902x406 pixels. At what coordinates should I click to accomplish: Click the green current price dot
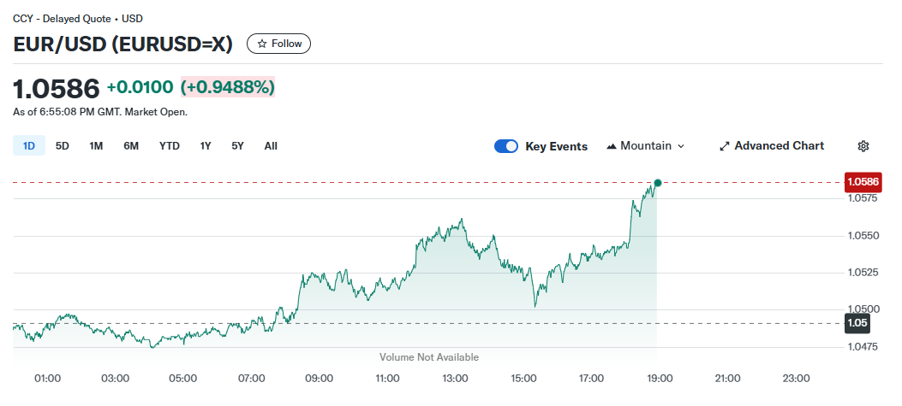[x=657, y=183]
